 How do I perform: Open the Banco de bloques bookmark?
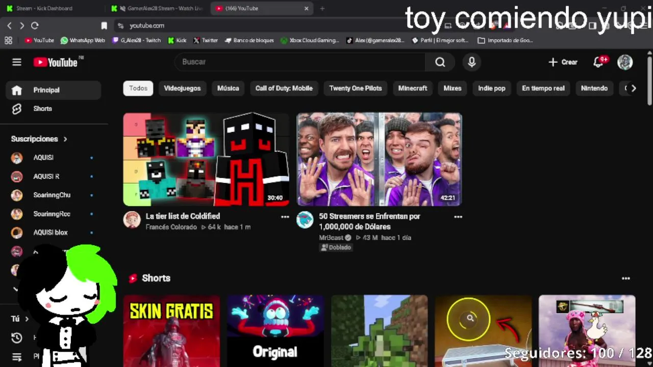(249, 40)
